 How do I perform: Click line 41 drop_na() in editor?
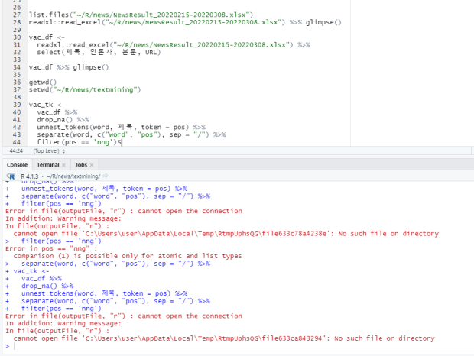[63, 120]
